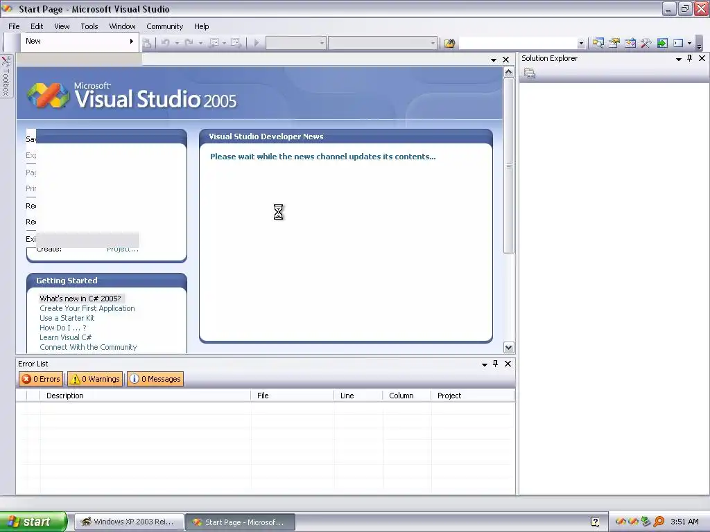Click the Find in Files folder icon
This screenshot has height=532, width=710.
pyautogui.click(x=449, y=43)
